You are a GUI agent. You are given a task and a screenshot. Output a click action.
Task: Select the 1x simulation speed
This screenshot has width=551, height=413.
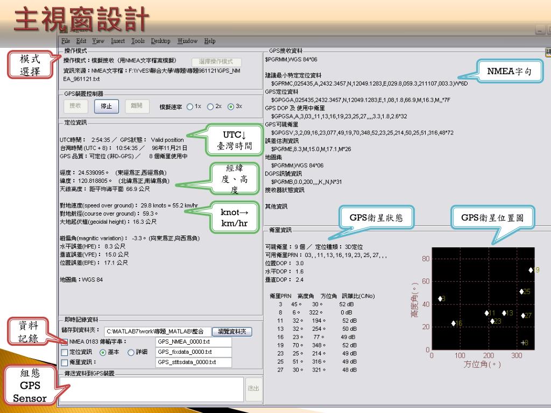click(x=190, y=106)
